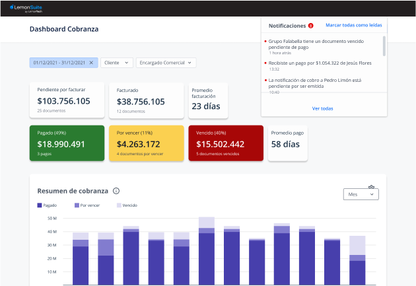The image size is (416, 286).
Task: Select the yellow Por vencer (11%) card
Action: 146,143
